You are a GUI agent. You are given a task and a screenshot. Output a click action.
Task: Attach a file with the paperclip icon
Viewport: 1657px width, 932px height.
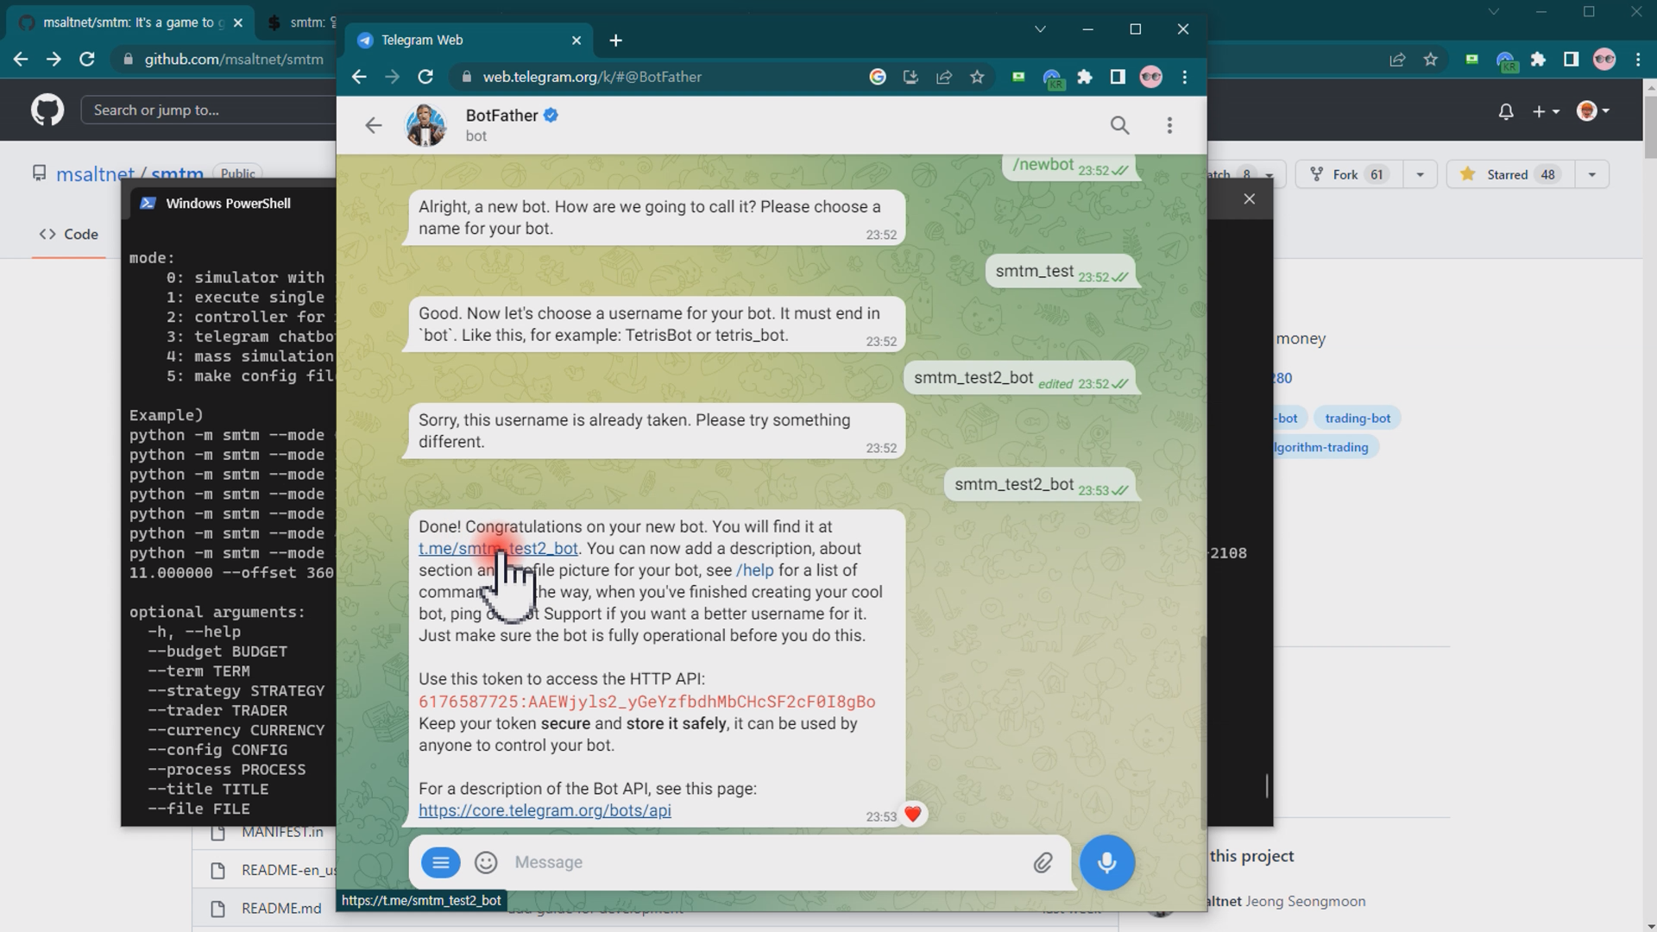click(1043, 862)
